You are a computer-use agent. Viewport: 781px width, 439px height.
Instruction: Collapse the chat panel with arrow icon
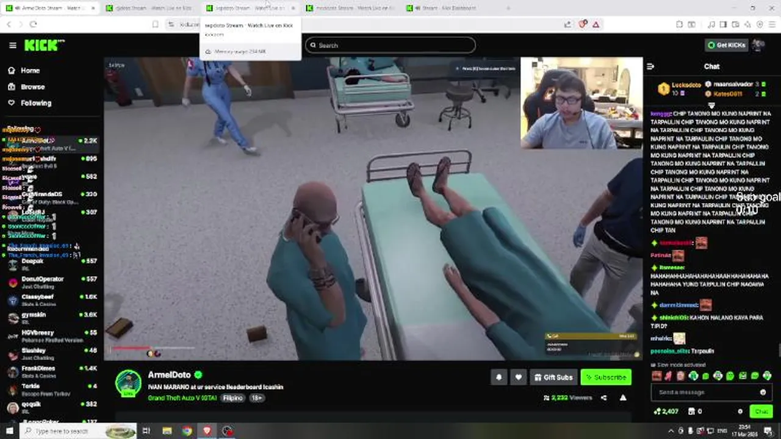(x=650, y=66)
